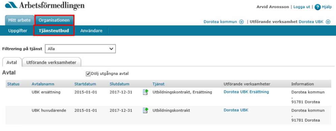This screenshot has height=131, width=336.
Task: Open the Filtrering på tjänst dropdown
Action: click(x=80, y=49)
